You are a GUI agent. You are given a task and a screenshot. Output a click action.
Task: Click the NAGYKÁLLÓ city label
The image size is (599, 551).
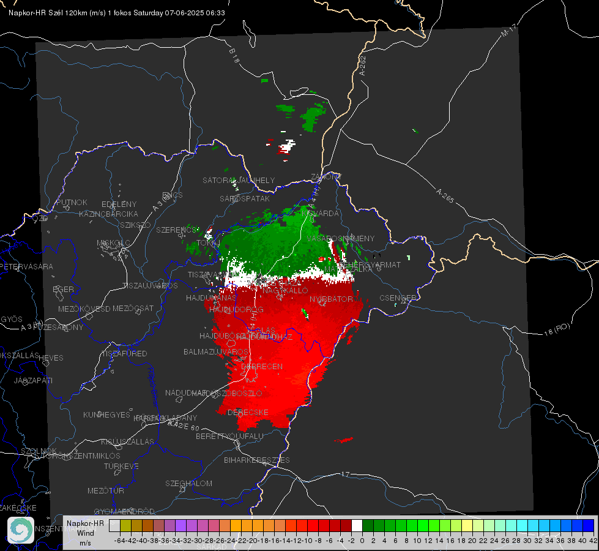point(285,291)
